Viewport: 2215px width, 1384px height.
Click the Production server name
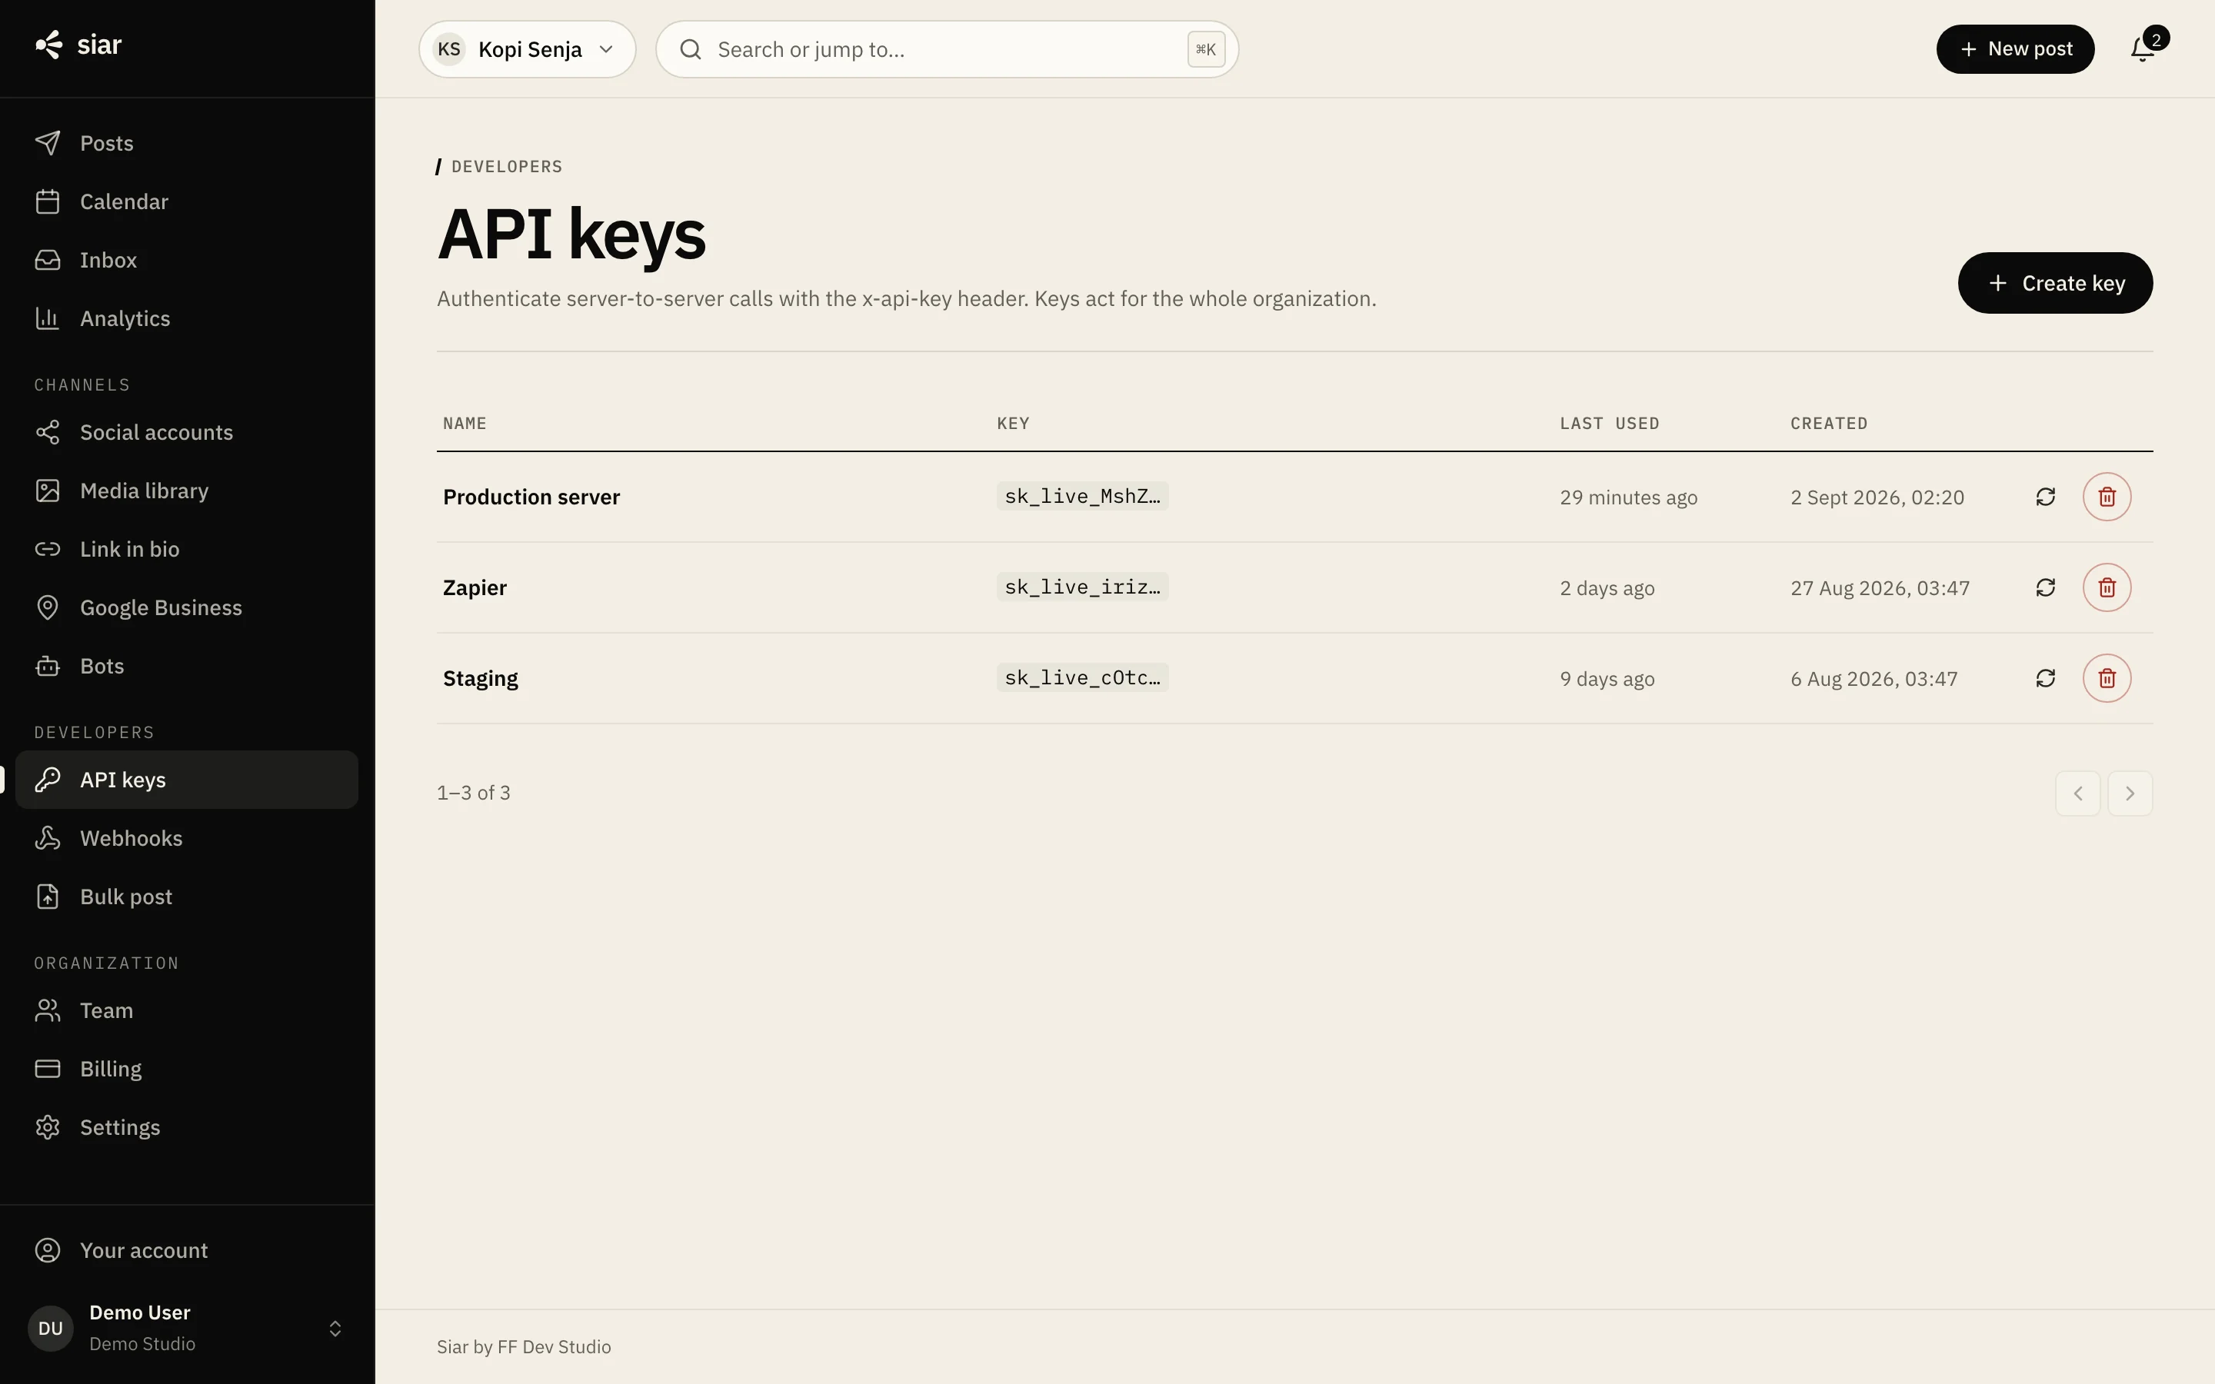(531, 497)
